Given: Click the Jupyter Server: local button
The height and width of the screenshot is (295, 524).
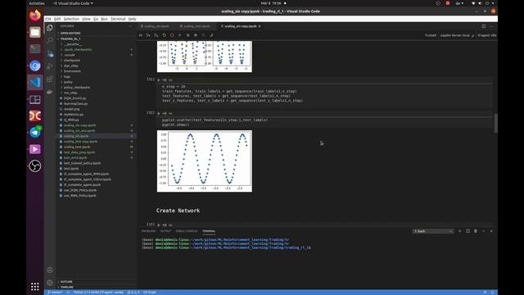Looking at the screenshot, I should coord(457,35).
